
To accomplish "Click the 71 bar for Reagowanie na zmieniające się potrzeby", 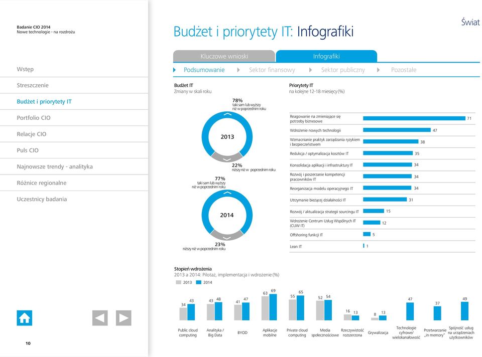I will [414, 118].
